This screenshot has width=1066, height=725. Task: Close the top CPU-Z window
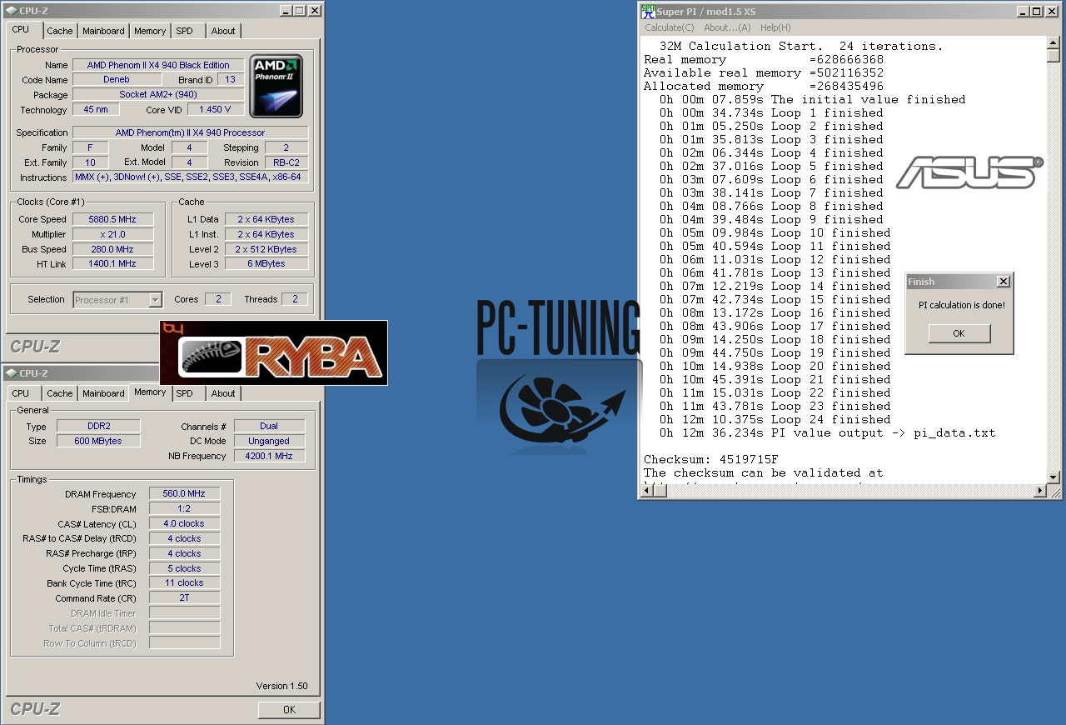[314, 11]
